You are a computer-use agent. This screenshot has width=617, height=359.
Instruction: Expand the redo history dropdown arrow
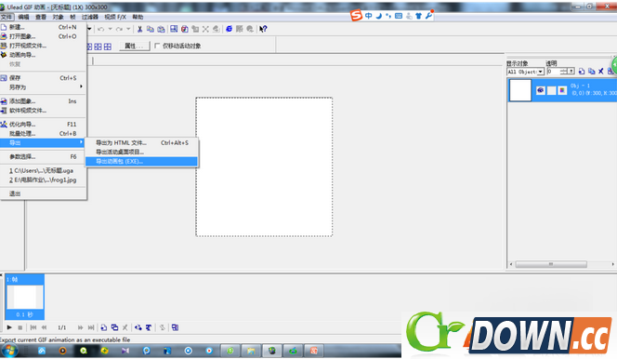[x=128, y=29]
